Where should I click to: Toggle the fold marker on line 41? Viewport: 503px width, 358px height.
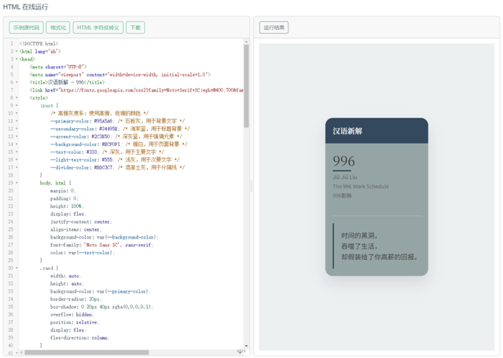click(17, 353)
